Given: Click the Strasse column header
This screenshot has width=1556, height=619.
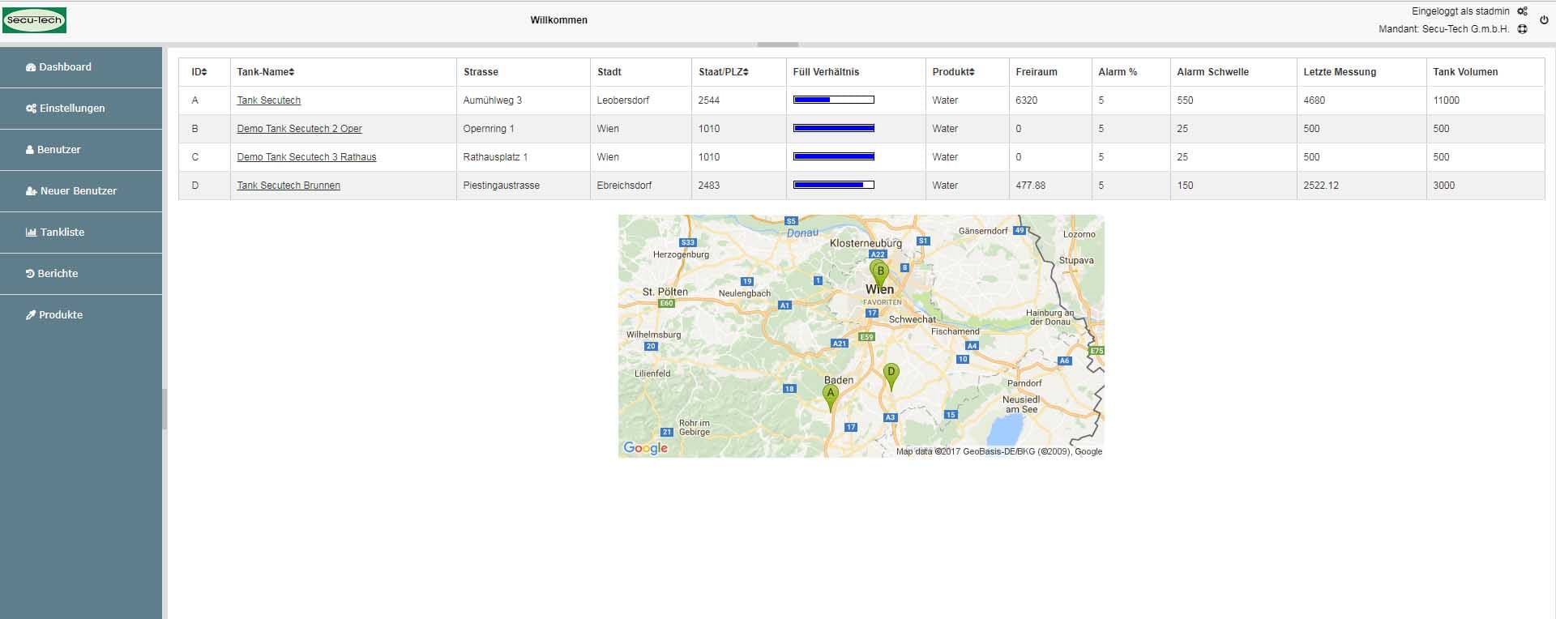Looking at the screenshot, I should click(x=481, y=72).
